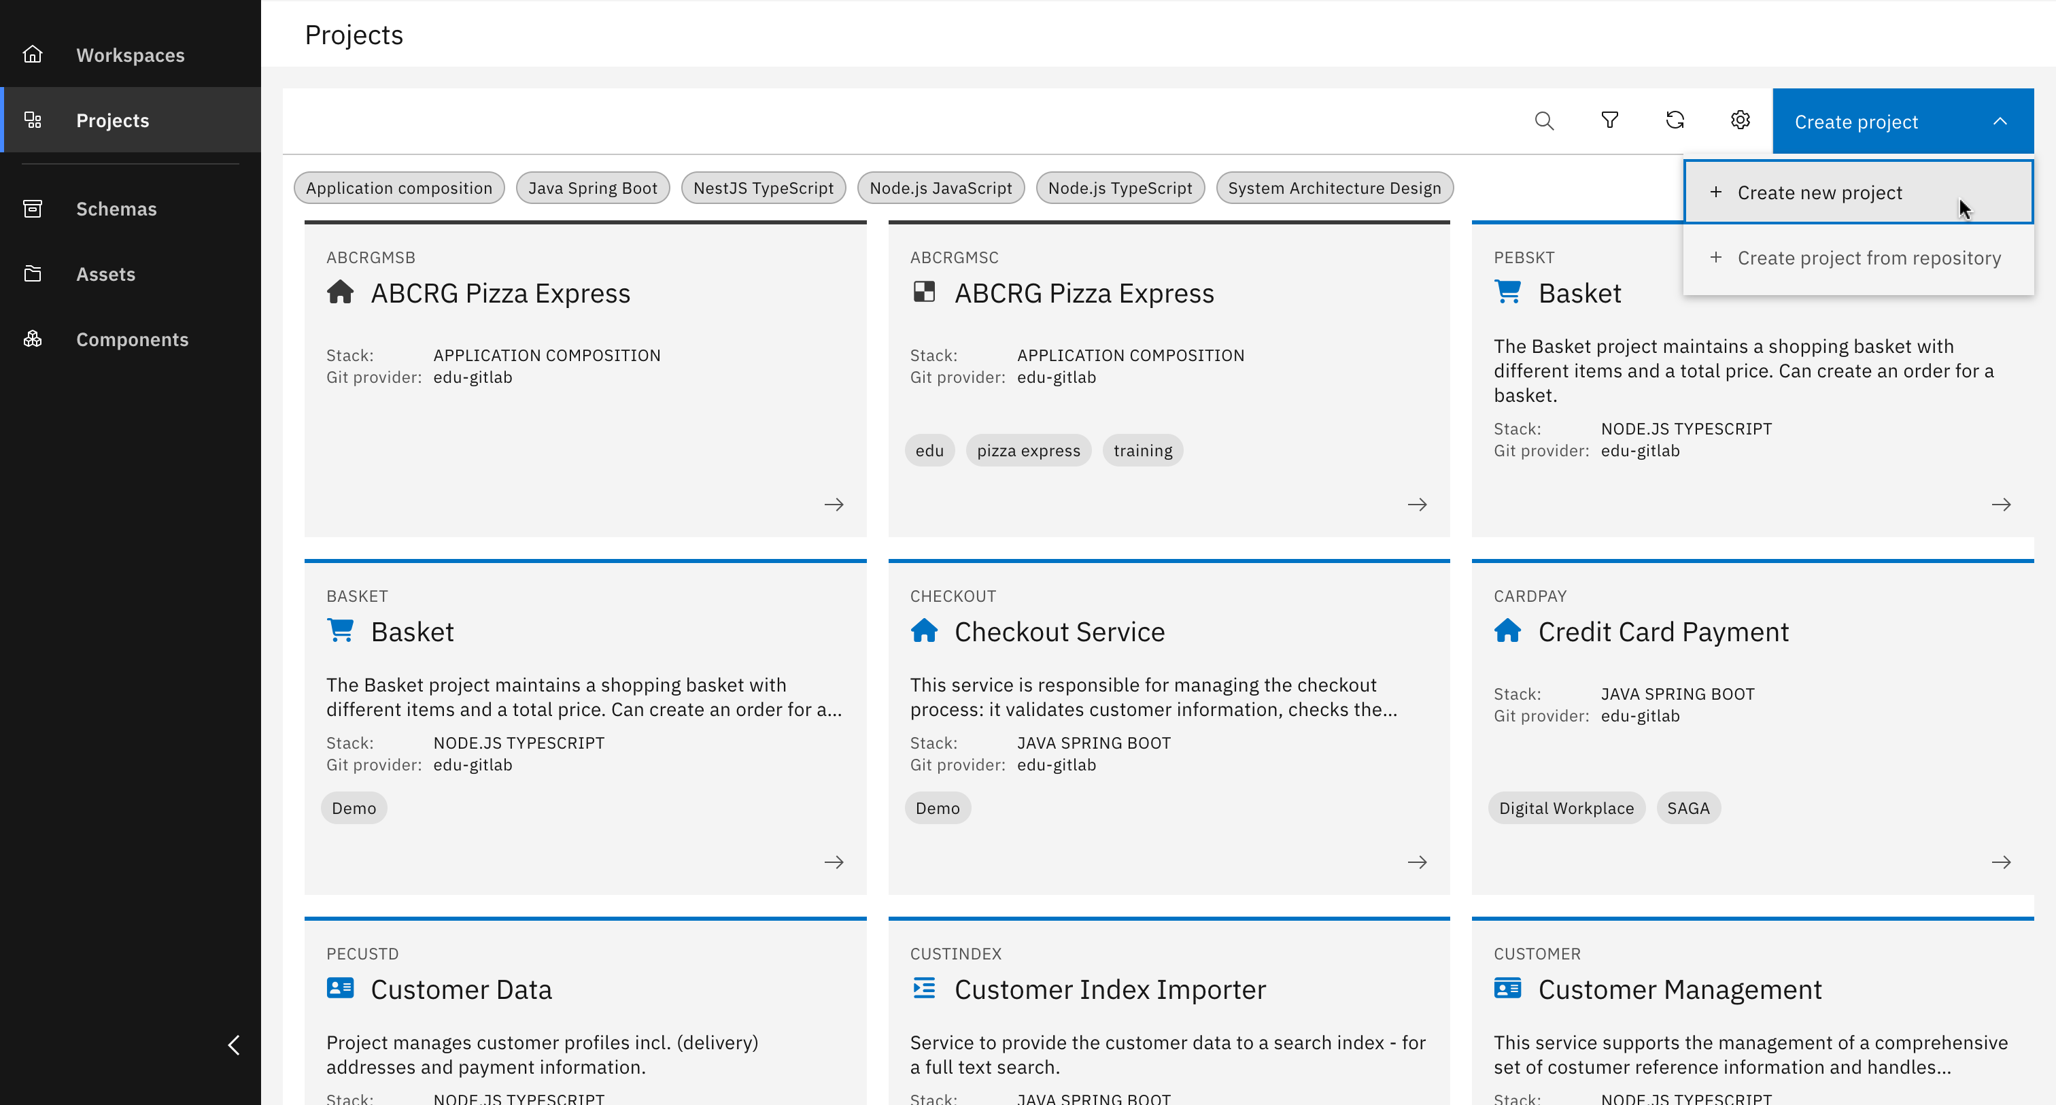Switch to the Projects sidebar entry

(x=112, y=120)
